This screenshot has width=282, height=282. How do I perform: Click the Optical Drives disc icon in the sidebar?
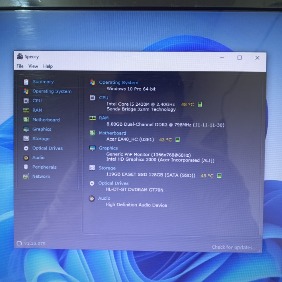click(x=26, y=148)
